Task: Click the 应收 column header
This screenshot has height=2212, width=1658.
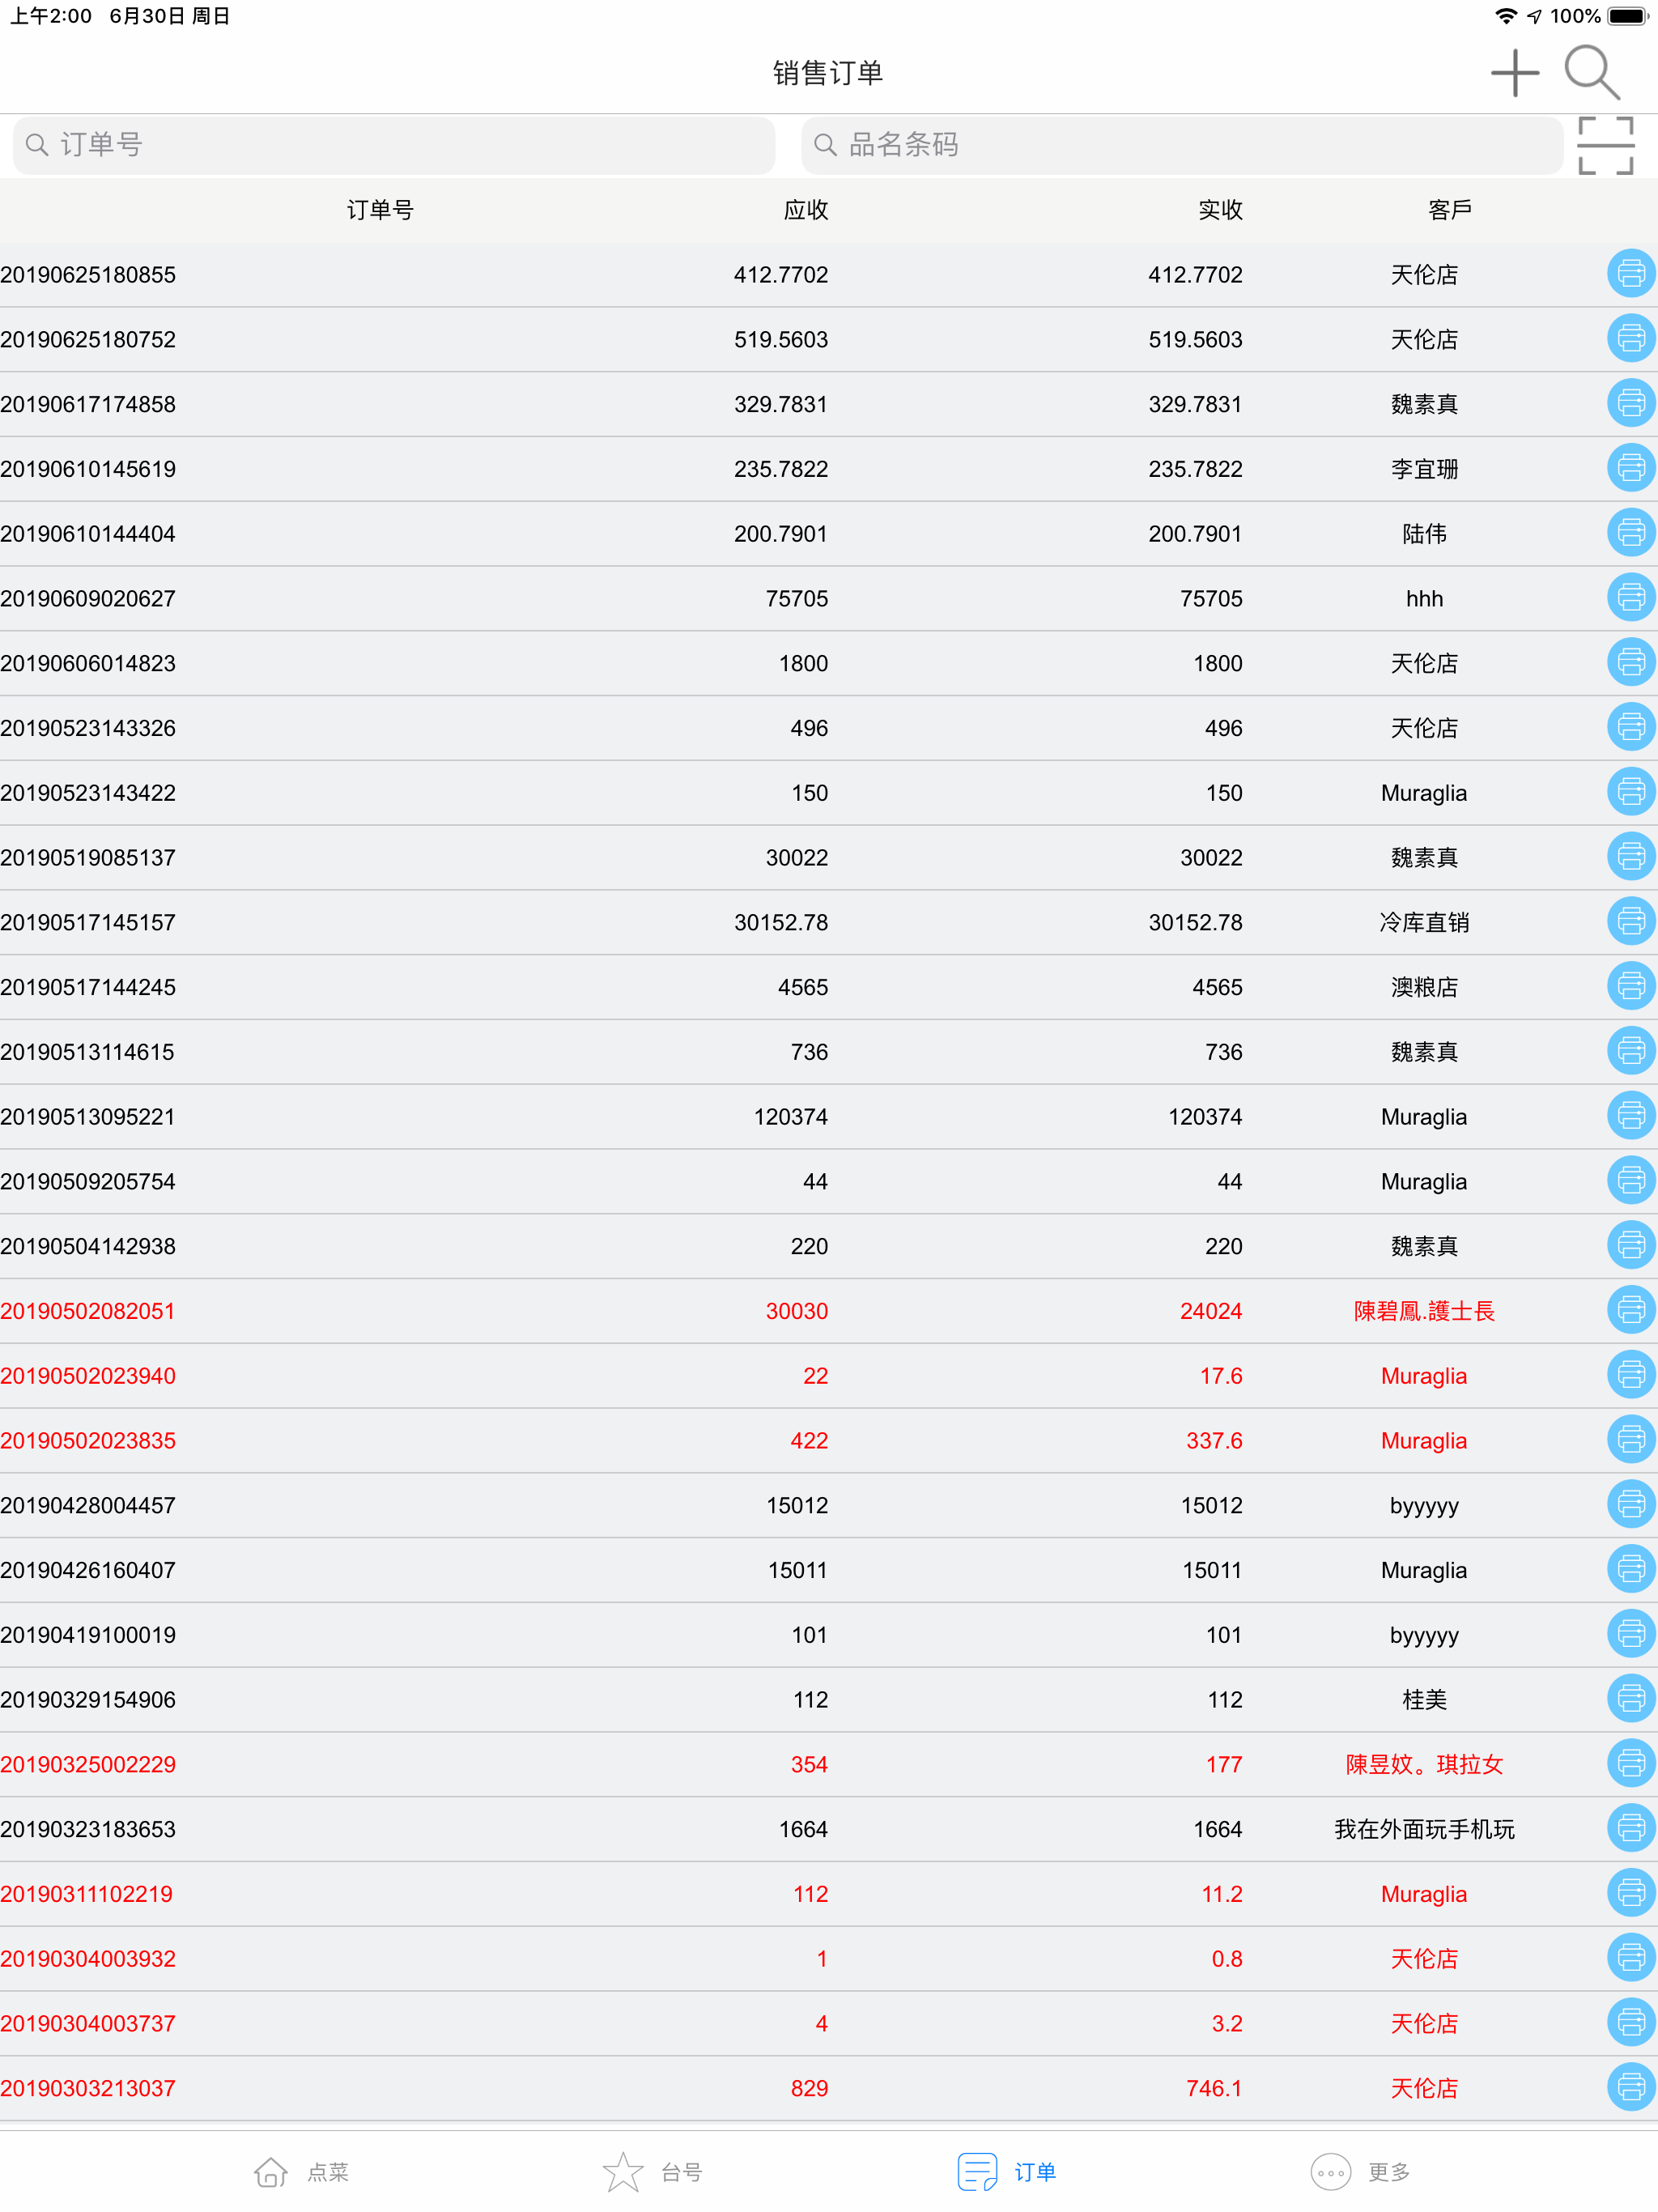Action: pyautogui.click(x=806, y=209)
